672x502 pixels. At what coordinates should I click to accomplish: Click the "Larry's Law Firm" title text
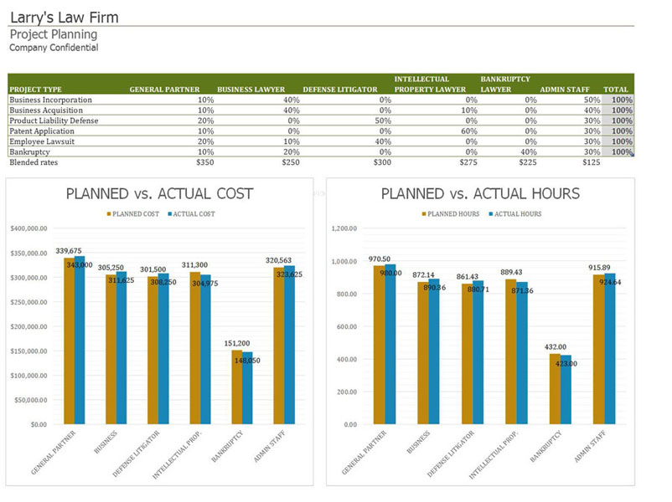pyautogui.click(x=64, y=18)
